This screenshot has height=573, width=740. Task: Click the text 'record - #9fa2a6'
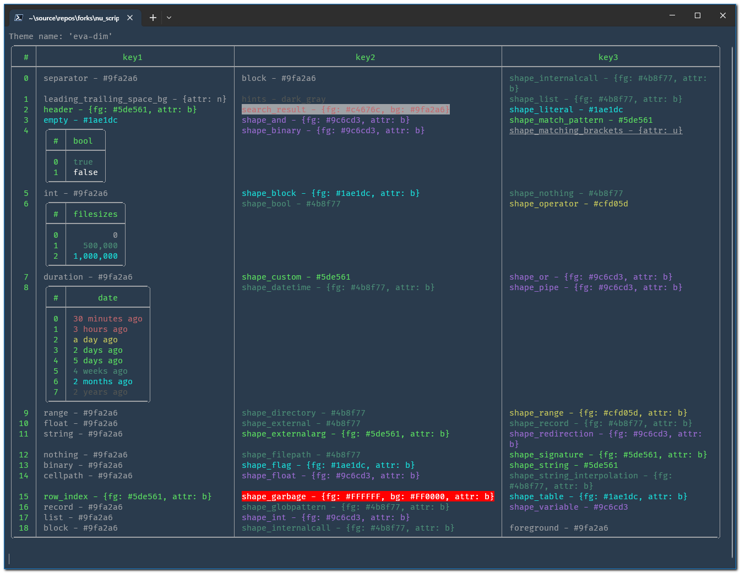click(x=83, y=507)
